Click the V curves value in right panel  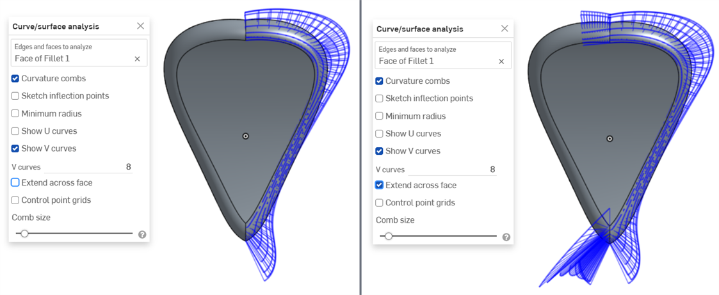[x=492, y=170]
